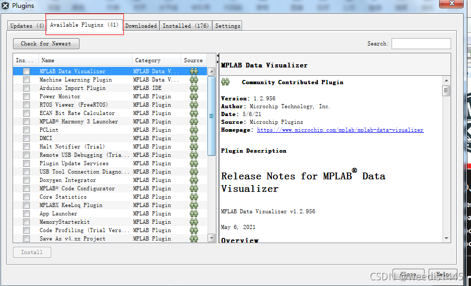The height and width of the screenshot is (286, 471).
Task: Click the description pane scrollbar thumb
Action: [446, 90]
